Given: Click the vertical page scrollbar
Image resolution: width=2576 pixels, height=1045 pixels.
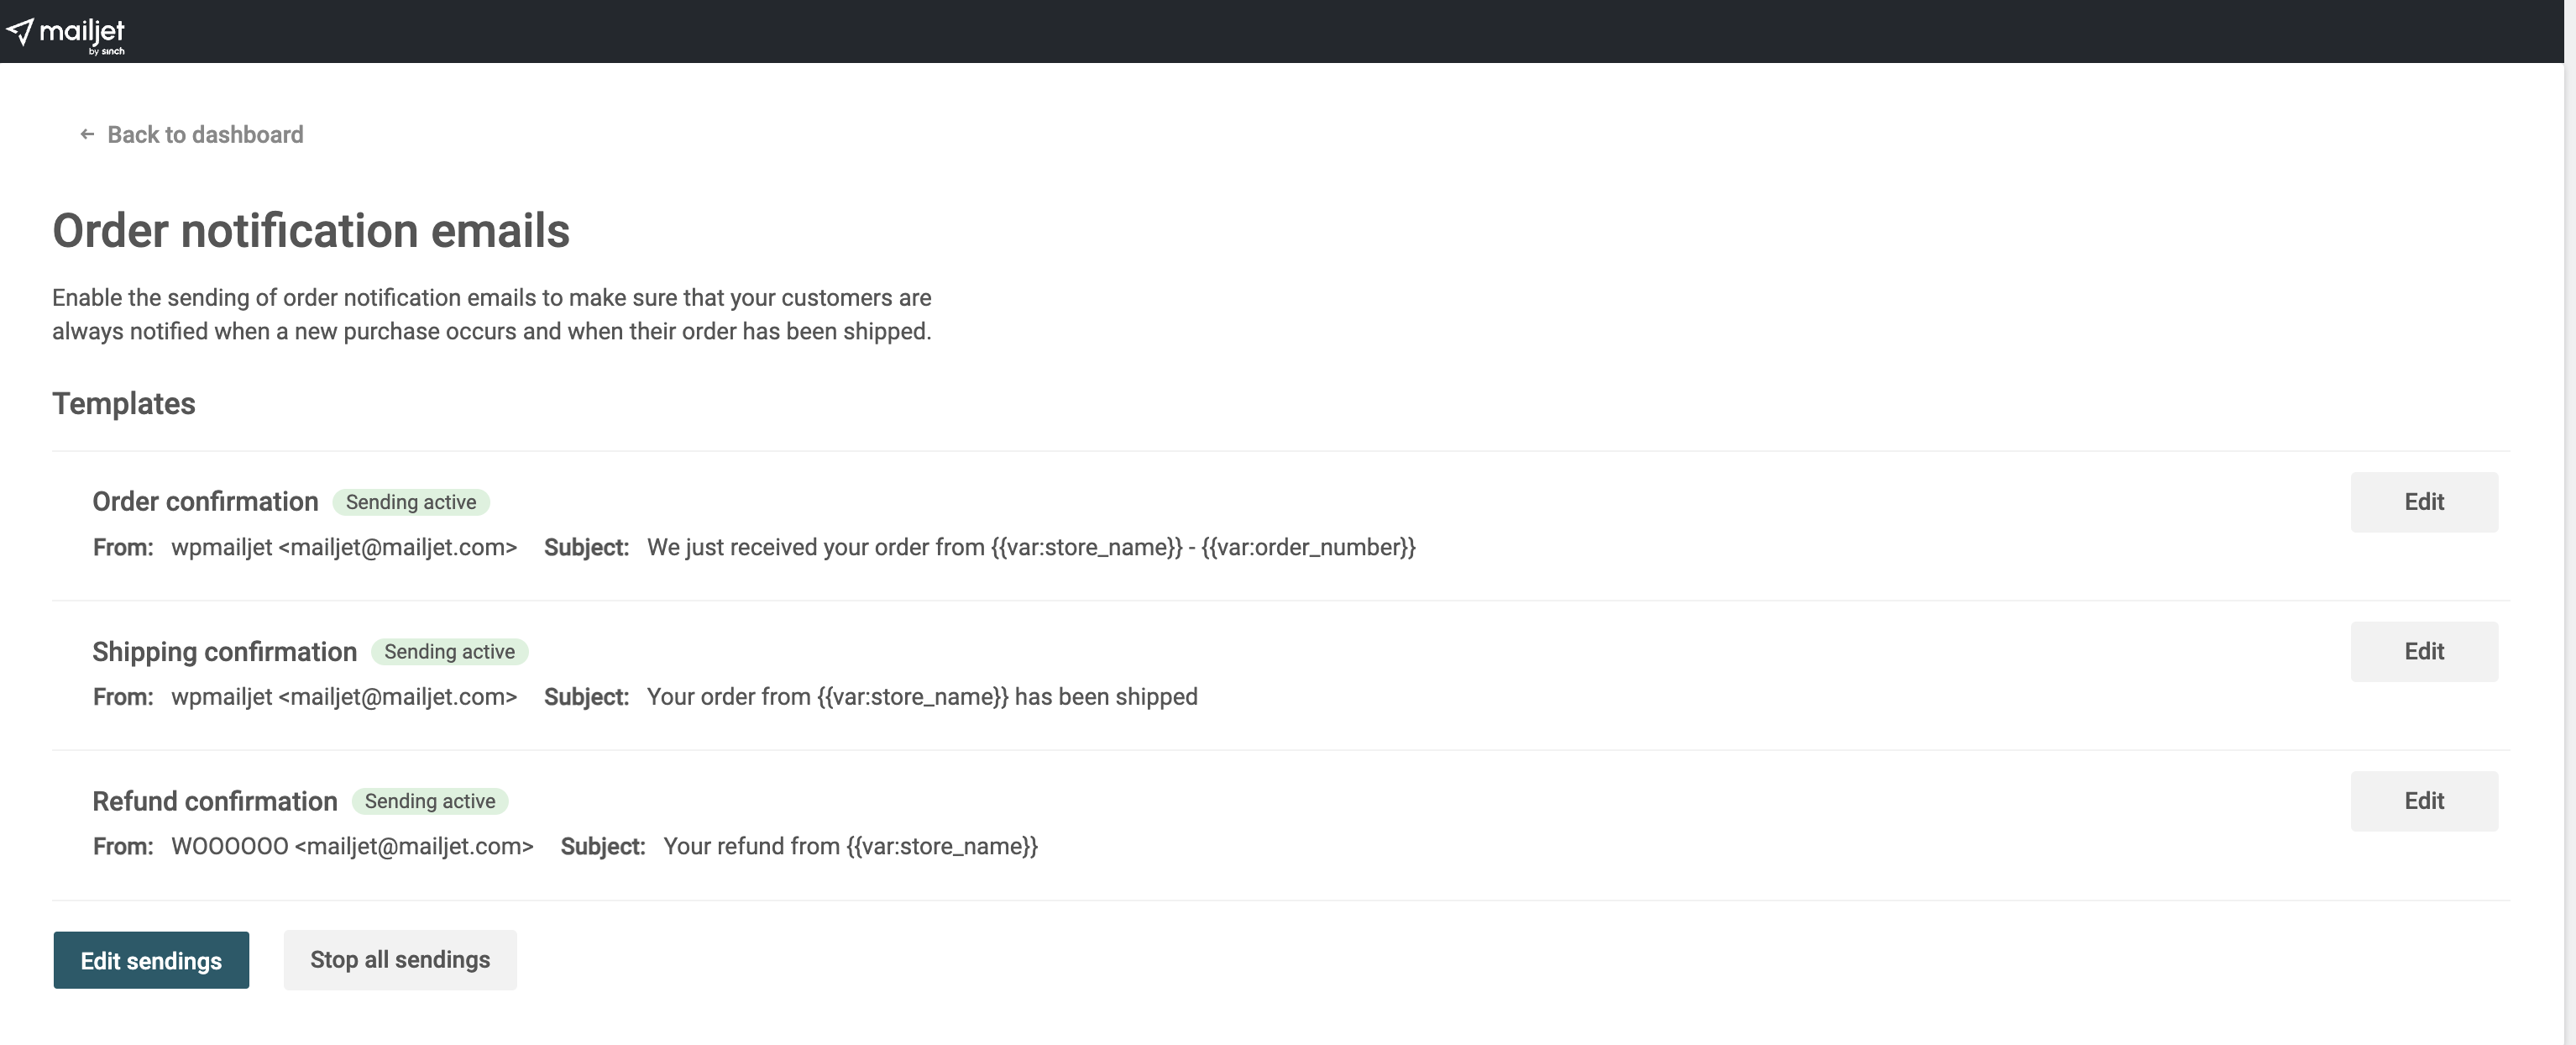Looking at the screenshot, I should tap(2569, 500).
